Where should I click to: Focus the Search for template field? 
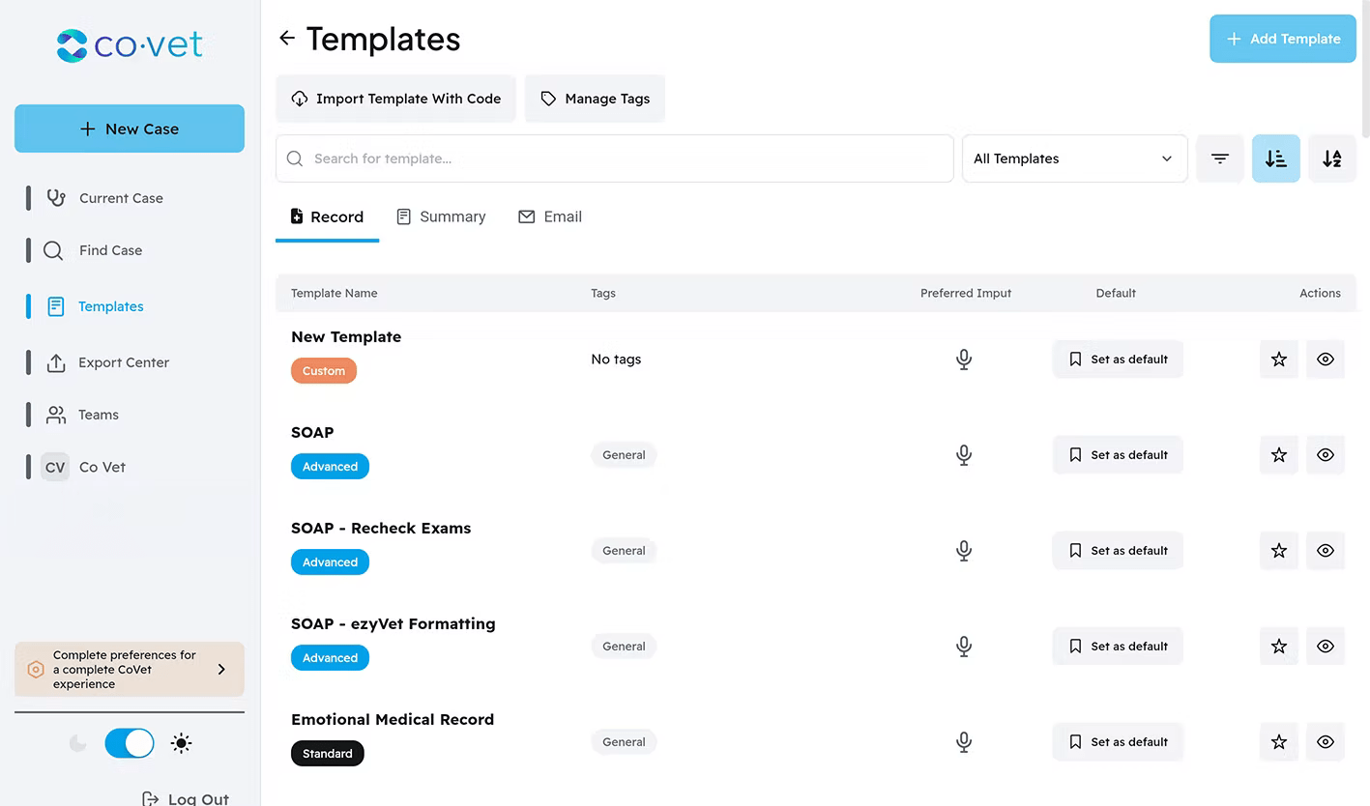(615, 158)
